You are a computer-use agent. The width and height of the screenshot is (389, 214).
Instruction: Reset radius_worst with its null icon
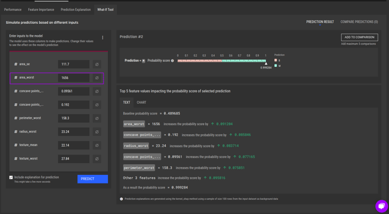pyautogui.click(x=97, y=132)
